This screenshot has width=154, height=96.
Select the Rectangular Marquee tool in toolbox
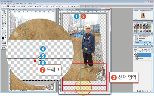coord(3,13)
